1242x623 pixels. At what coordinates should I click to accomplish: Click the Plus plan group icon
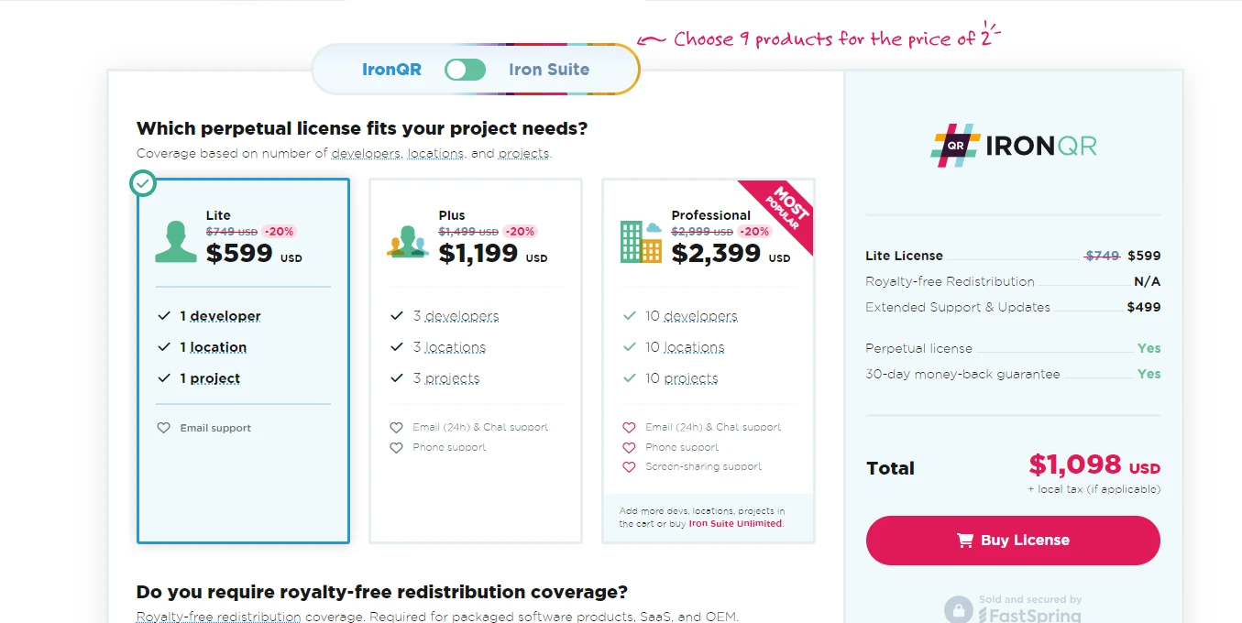coord(408,242)
